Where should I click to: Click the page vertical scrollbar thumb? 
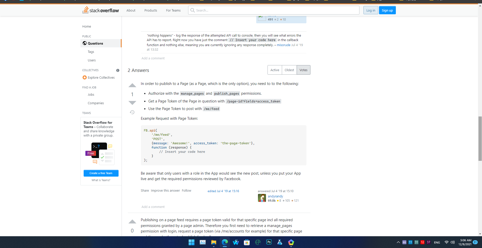[x=480, y=139]
